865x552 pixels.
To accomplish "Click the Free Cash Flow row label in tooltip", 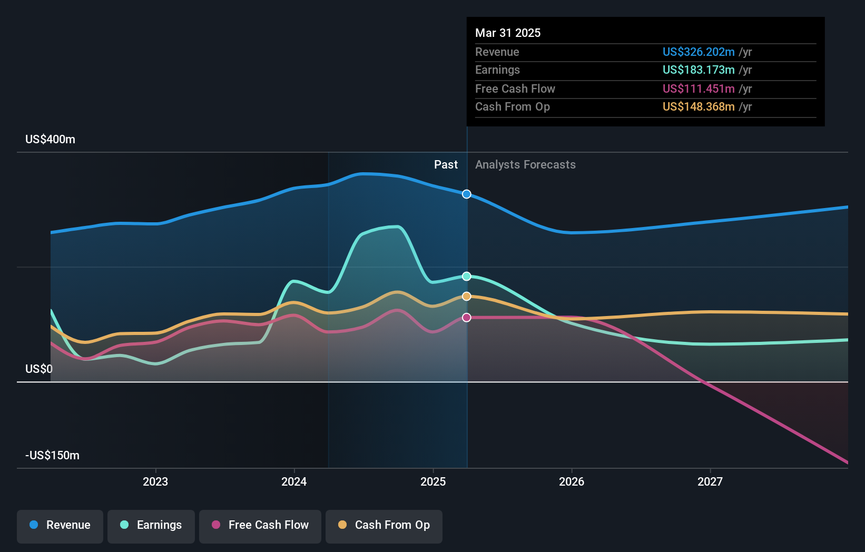I will click(x=515, y=88).
